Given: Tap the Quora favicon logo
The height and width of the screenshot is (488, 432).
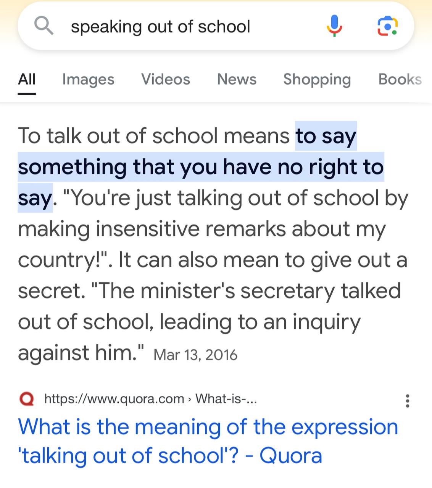Looking at the screenshot, I should pos(27,399).
